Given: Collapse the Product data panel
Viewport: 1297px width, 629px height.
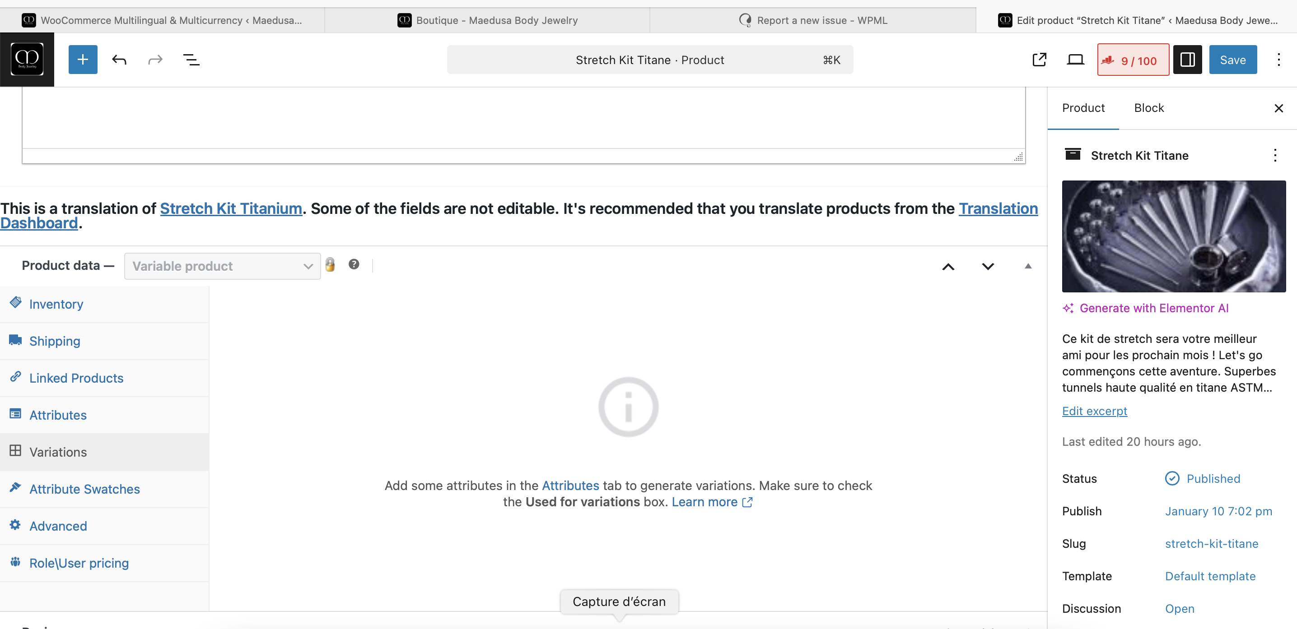Looking at the screenshot, I should [1028, 266].
